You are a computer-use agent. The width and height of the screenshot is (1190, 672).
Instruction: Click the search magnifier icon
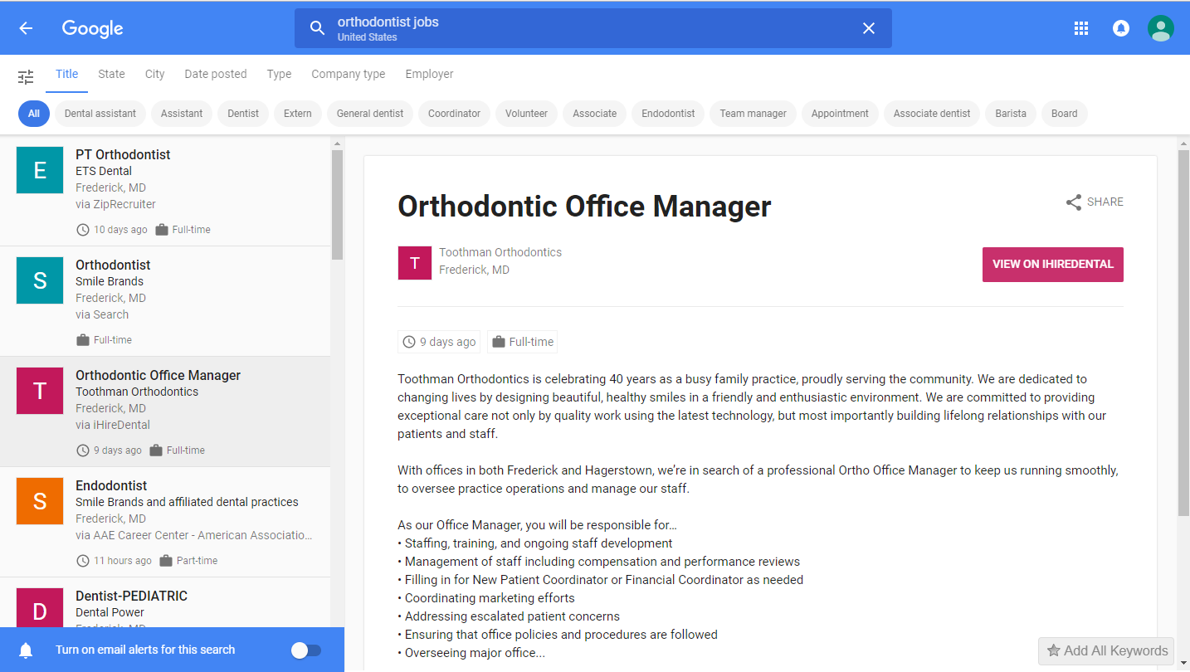pyautogui.click(x=317, y=28)
